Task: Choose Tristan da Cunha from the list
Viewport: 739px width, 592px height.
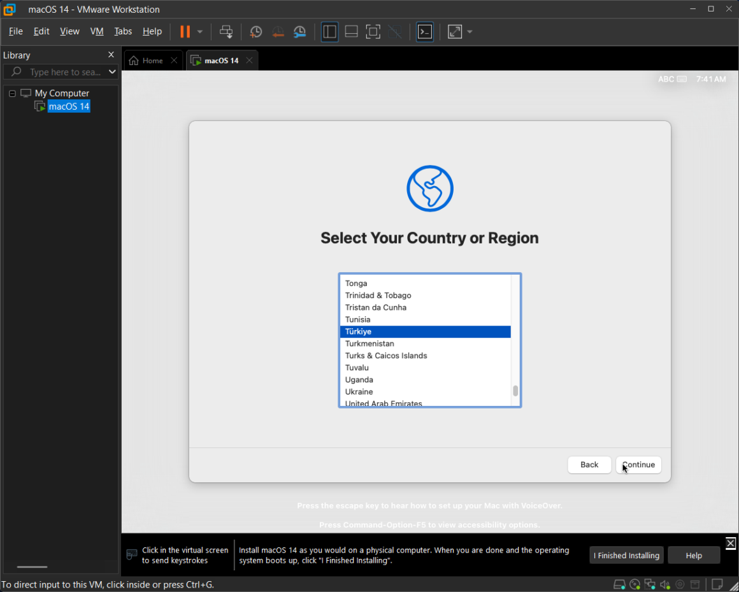Action: 425,307
